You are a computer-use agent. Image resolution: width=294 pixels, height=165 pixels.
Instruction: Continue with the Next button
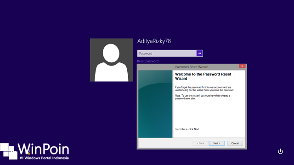tap(217, 143)
